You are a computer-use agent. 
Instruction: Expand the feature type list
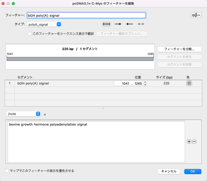pos(59,24)
